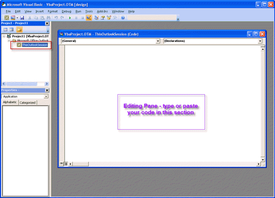The image size is (275, 198).
Task: Click the View Code icon in Project panel
Action: (x=5, y=29)
